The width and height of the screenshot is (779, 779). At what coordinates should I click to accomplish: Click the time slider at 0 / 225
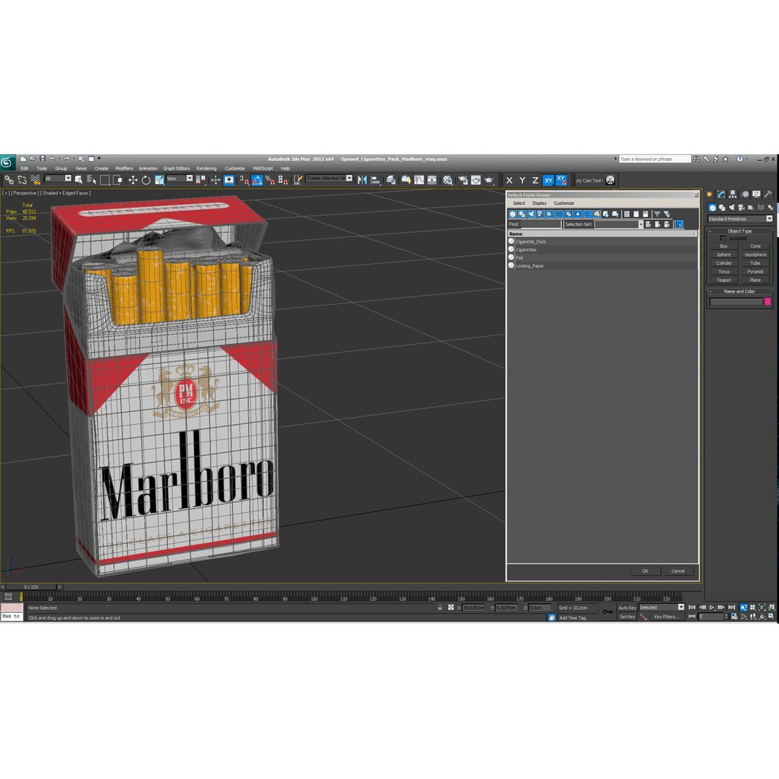(x=31, y=586)
